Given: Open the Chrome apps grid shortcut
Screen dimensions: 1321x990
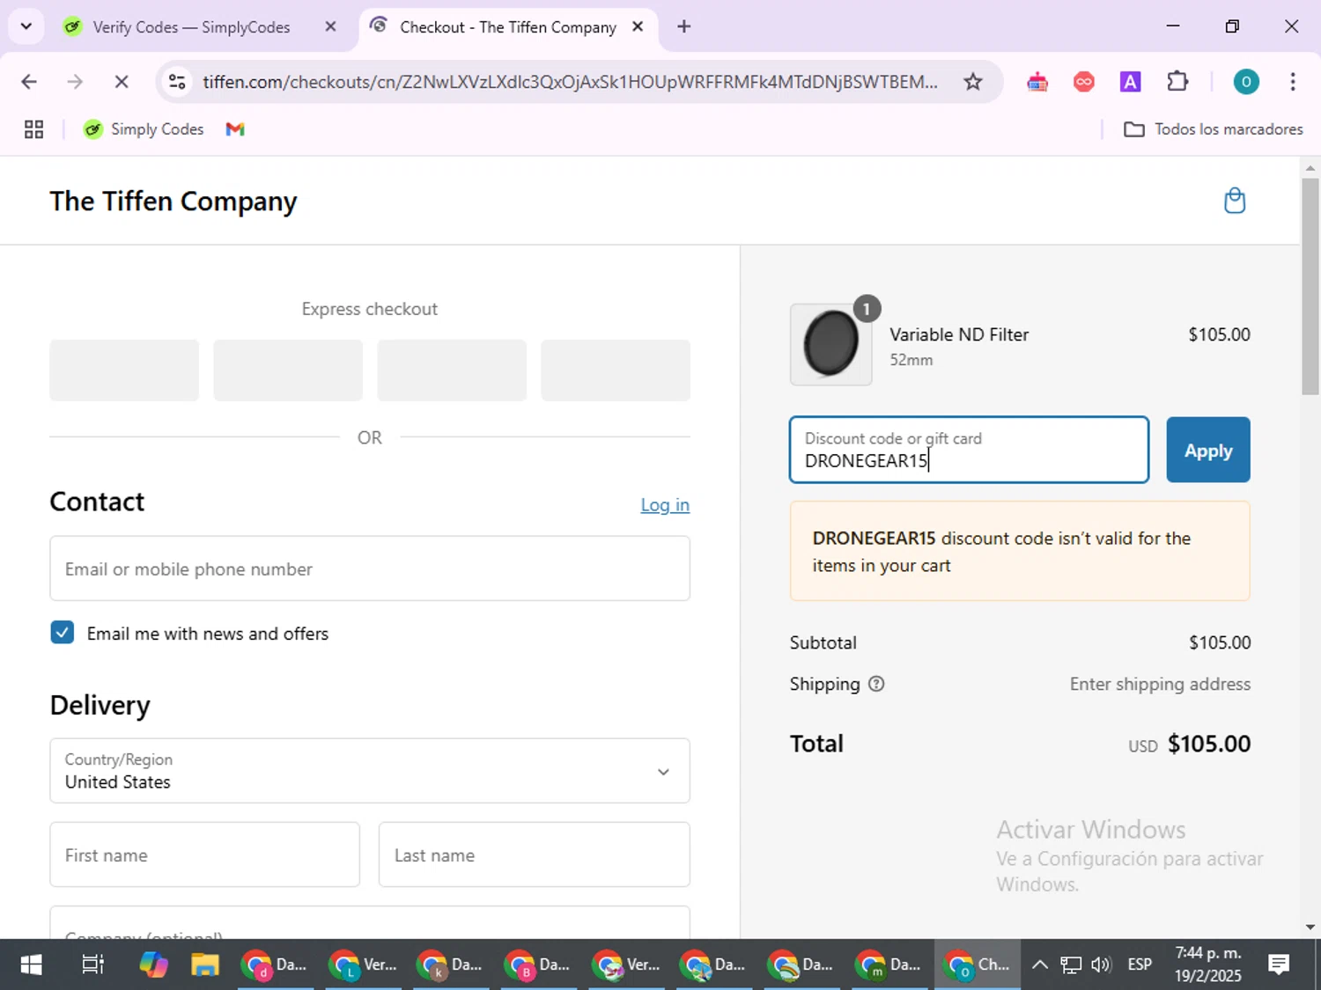Looking at the screenshot, I should coord(33,129).
